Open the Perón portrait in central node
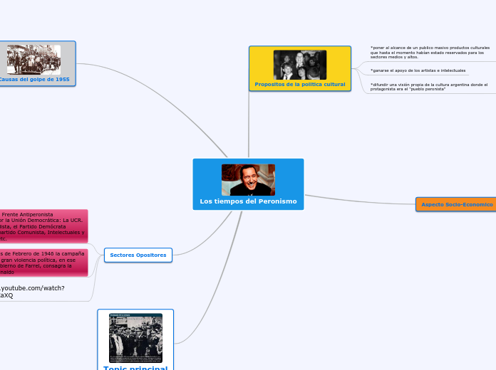 (x=248, y=180)
